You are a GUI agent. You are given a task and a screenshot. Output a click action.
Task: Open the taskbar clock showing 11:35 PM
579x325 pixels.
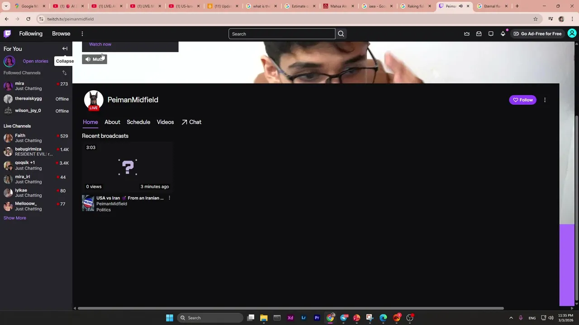(x=565, y=318)
